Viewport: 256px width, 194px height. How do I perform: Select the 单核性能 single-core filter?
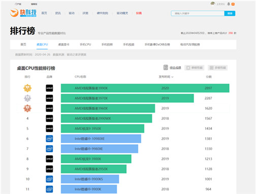[x=194, y=68]
